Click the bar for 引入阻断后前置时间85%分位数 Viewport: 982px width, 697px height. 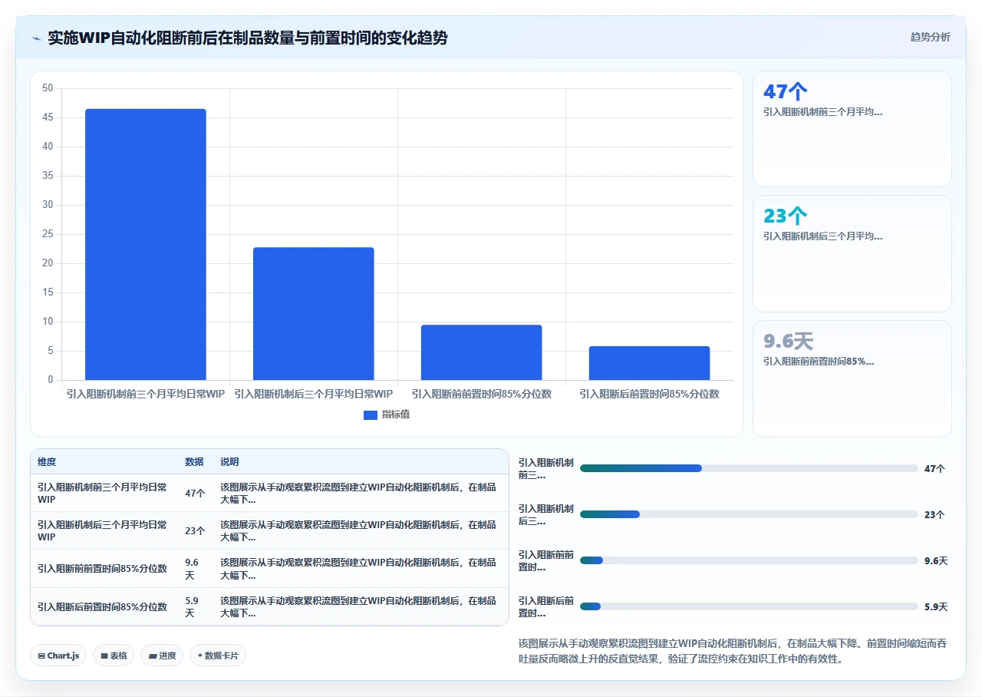[x=649, y=363]
